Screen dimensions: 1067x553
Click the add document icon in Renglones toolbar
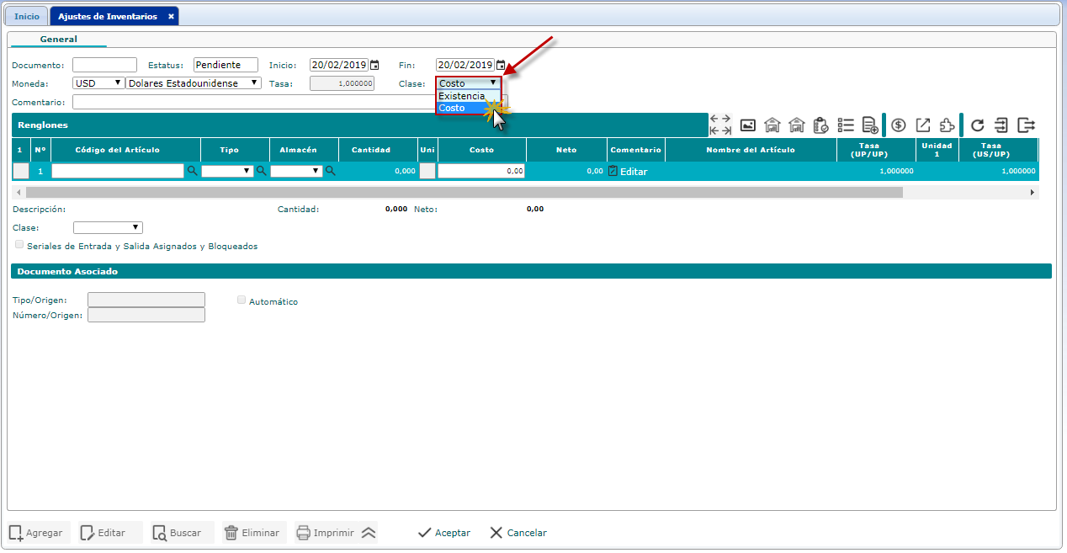870,125
